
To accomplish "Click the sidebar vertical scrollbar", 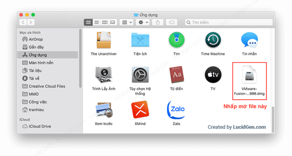I will tap(80, 58).
